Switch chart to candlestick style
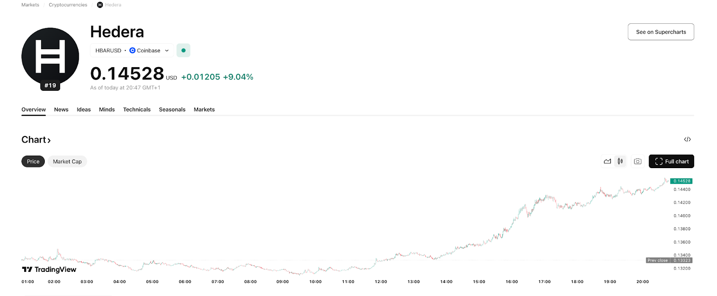Screen dimensions: 717x296 coord(620,161)
